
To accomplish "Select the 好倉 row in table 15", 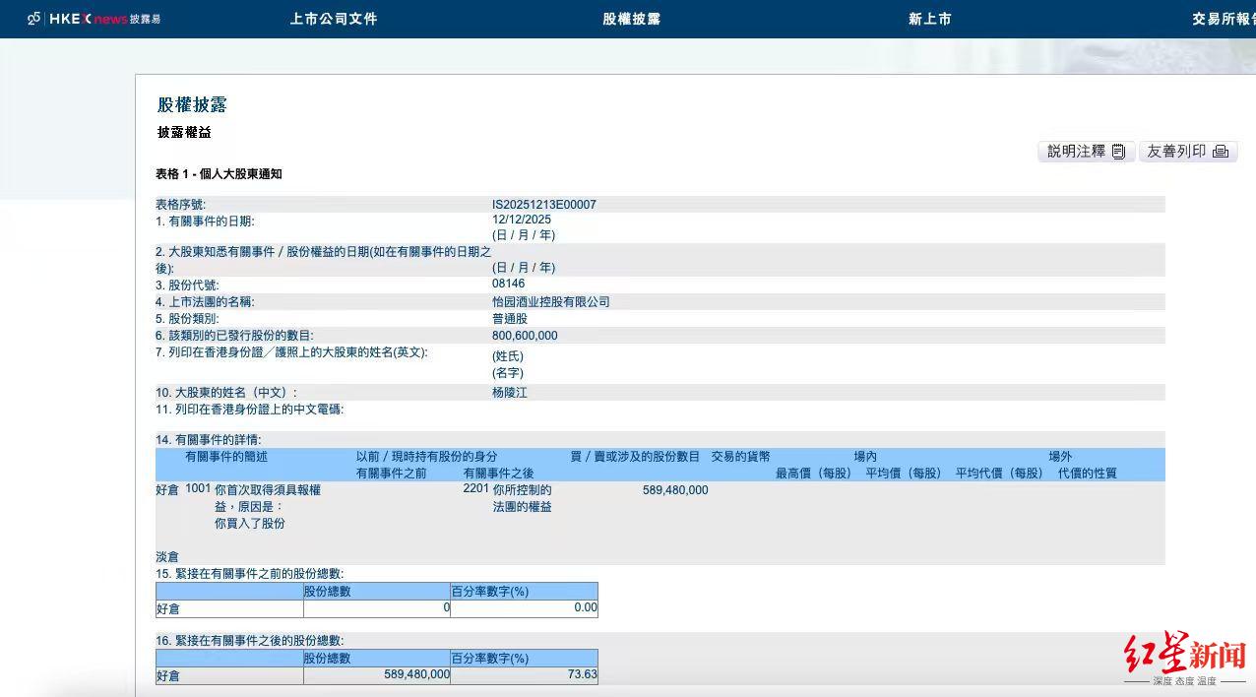I will point(168,608).
